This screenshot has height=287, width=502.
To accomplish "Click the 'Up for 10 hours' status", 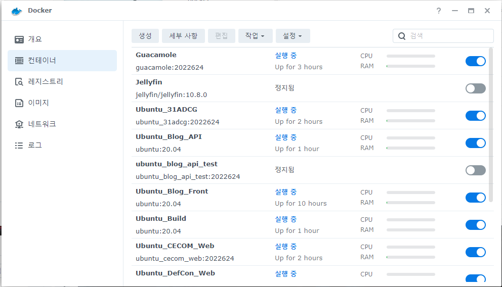I will (301, 204).
